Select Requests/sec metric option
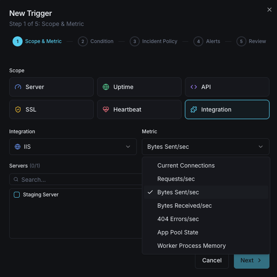The height and width of the screenshot is (277, 277). pyautogui.click(x=176, y=179)
